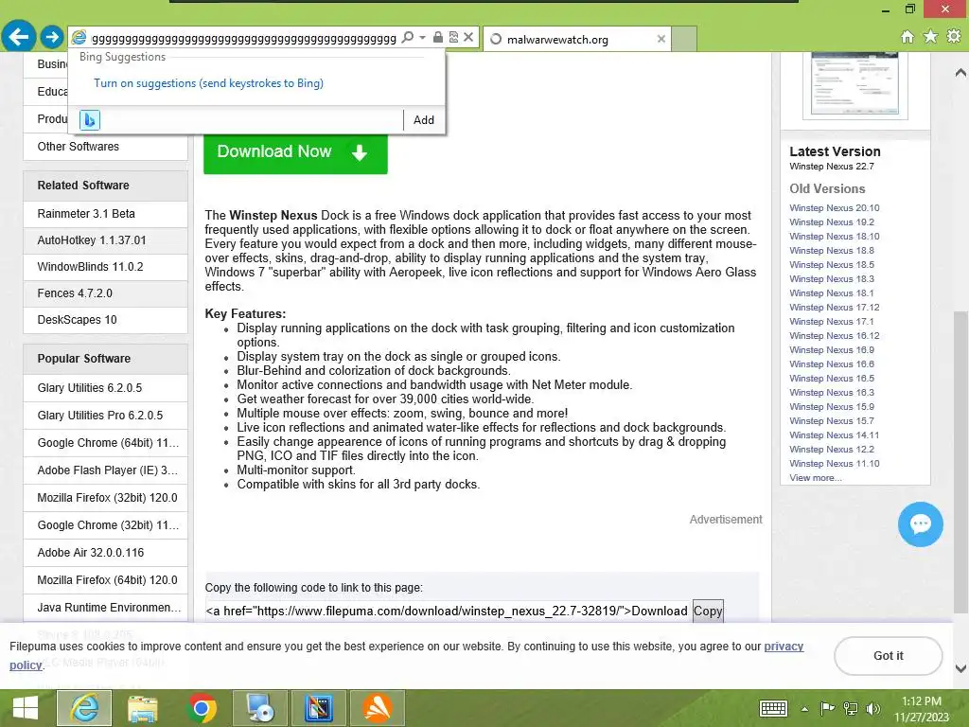
Task: Open Winstep Nexus 20.10 old version
Action: click(x=835, y=208)
